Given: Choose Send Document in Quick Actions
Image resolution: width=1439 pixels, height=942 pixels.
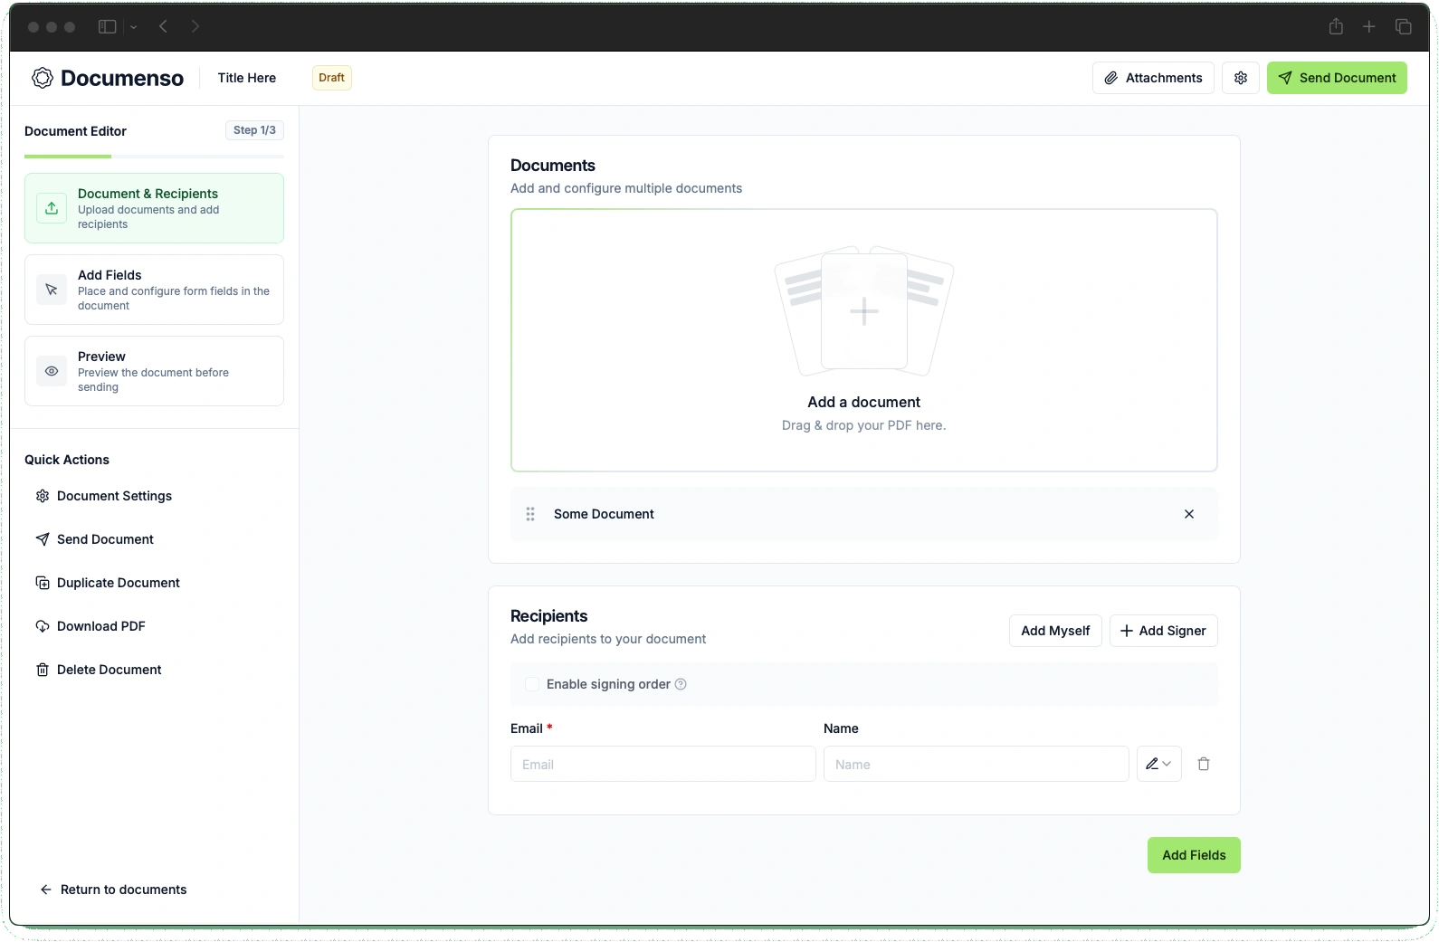Looking at the screenshot, I should (94, 539).
